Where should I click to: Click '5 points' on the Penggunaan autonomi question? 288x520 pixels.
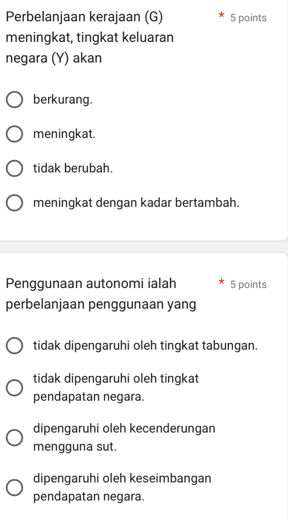249,285
